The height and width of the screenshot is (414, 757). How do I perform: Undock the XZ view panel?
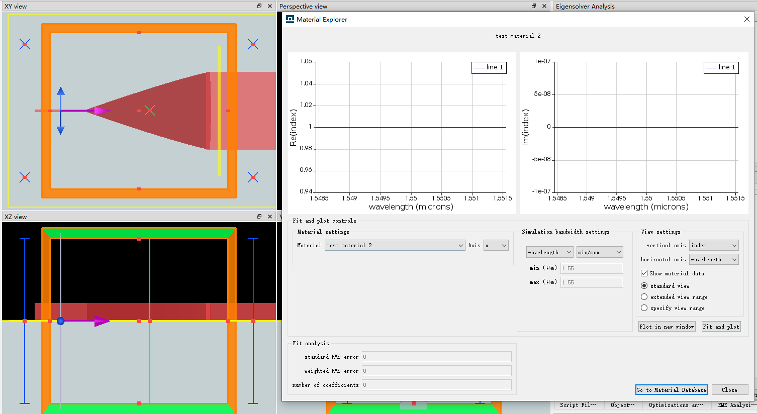click(x=259, y=217)
